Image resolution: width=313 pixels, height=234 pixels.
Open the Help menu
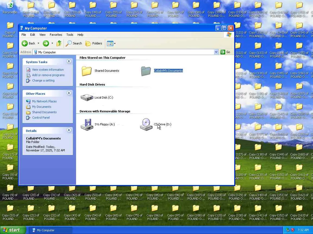point(80,35)
